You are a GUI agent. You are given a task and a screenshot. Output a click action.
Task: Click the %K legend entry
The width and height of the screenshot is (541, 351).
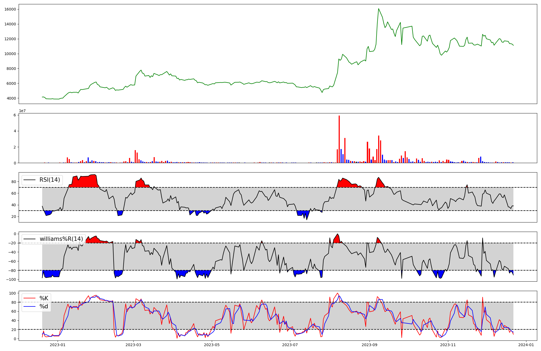(x=44, y=298)
